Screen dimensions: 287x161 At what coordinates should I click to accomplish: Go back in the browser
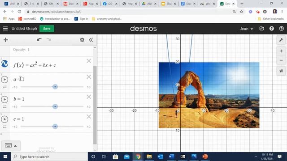(5, 12)
